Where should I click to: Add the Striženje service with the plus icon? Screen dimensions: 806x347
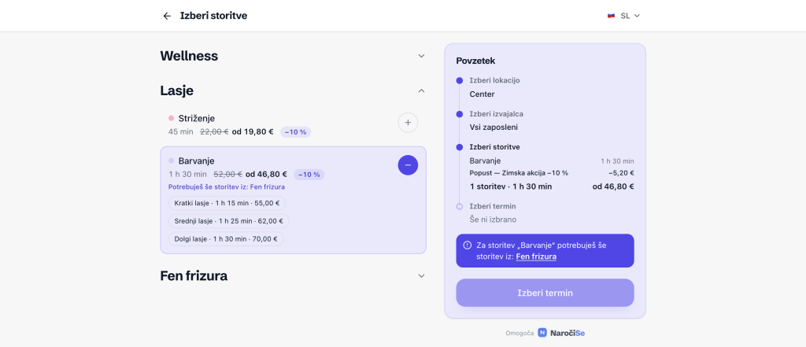(409, 123)
